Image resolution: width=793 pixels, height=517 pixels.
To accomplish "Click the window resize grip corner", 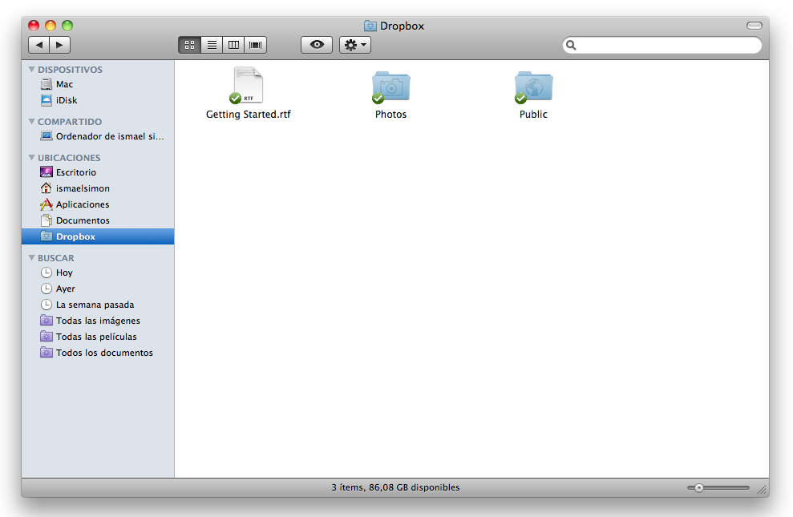I will coord(762,489).
